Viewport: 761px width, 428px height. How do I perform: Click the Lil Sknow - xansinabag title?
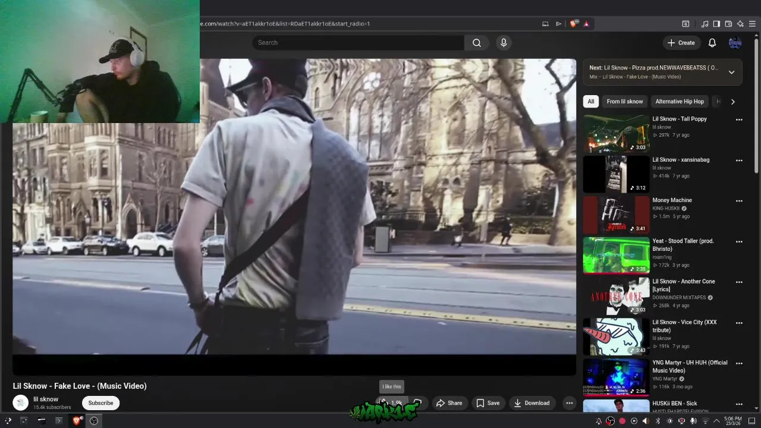pyautogui.click(x=681, y=160)
